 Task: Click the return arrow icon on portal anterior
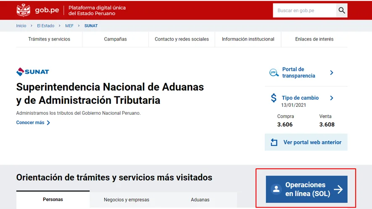pyautogui.click(x=274, y=142)
